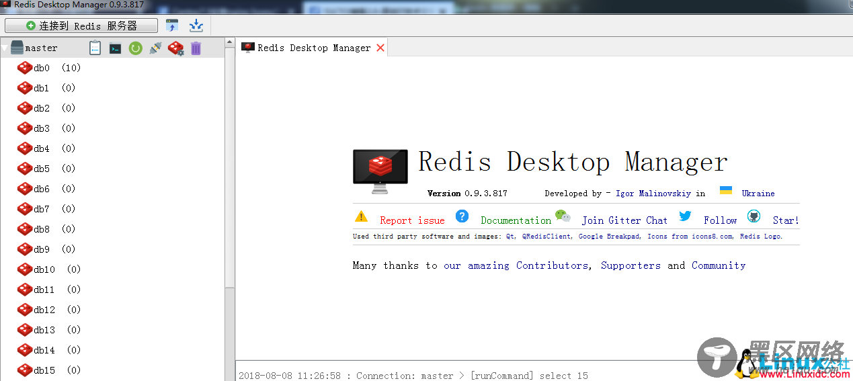
Task: Open server info clipboard icon for master
Action: click(x=95, y=48)
